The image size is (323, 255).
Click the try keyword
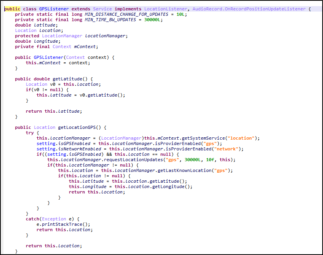click(30, 133)
